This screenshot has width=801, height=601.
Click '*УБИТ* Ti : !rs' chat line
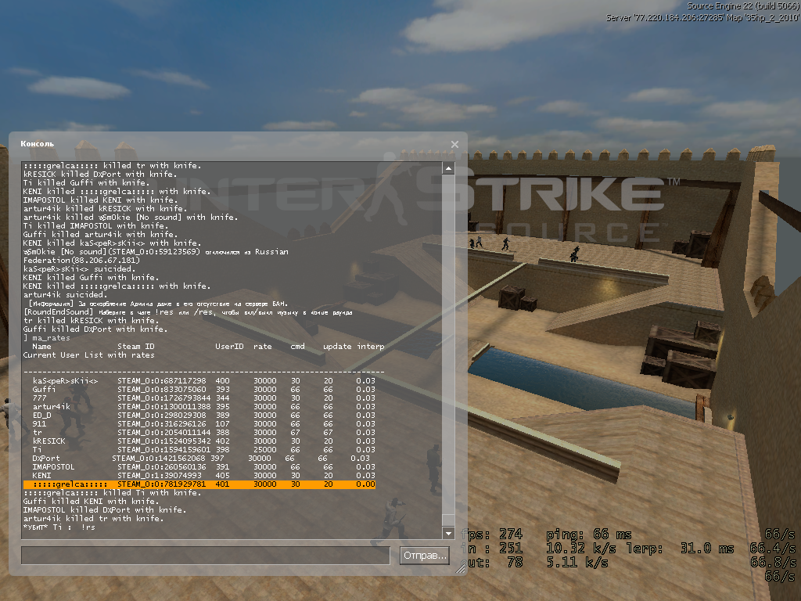click(x=59, y=527)
